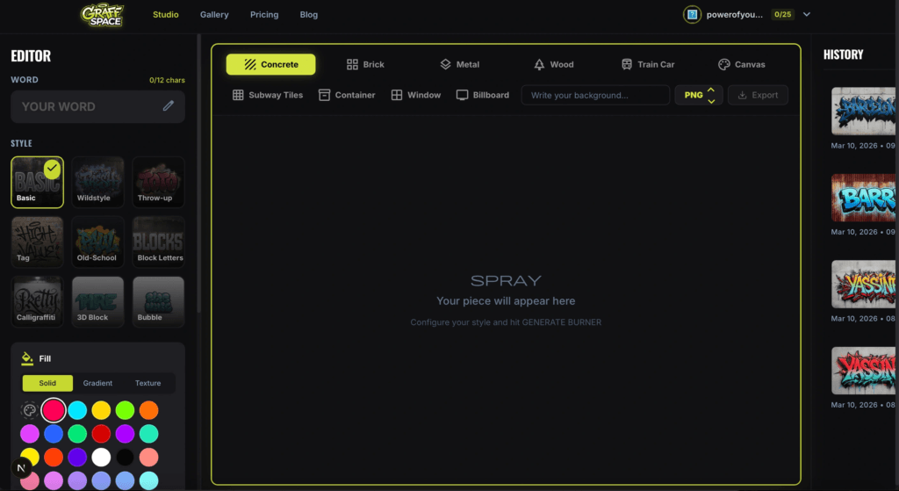Image resolution: width=899 pixels, height=491 pixels.
Task: Open the Pricing page
Action: (x=264, y=15)
